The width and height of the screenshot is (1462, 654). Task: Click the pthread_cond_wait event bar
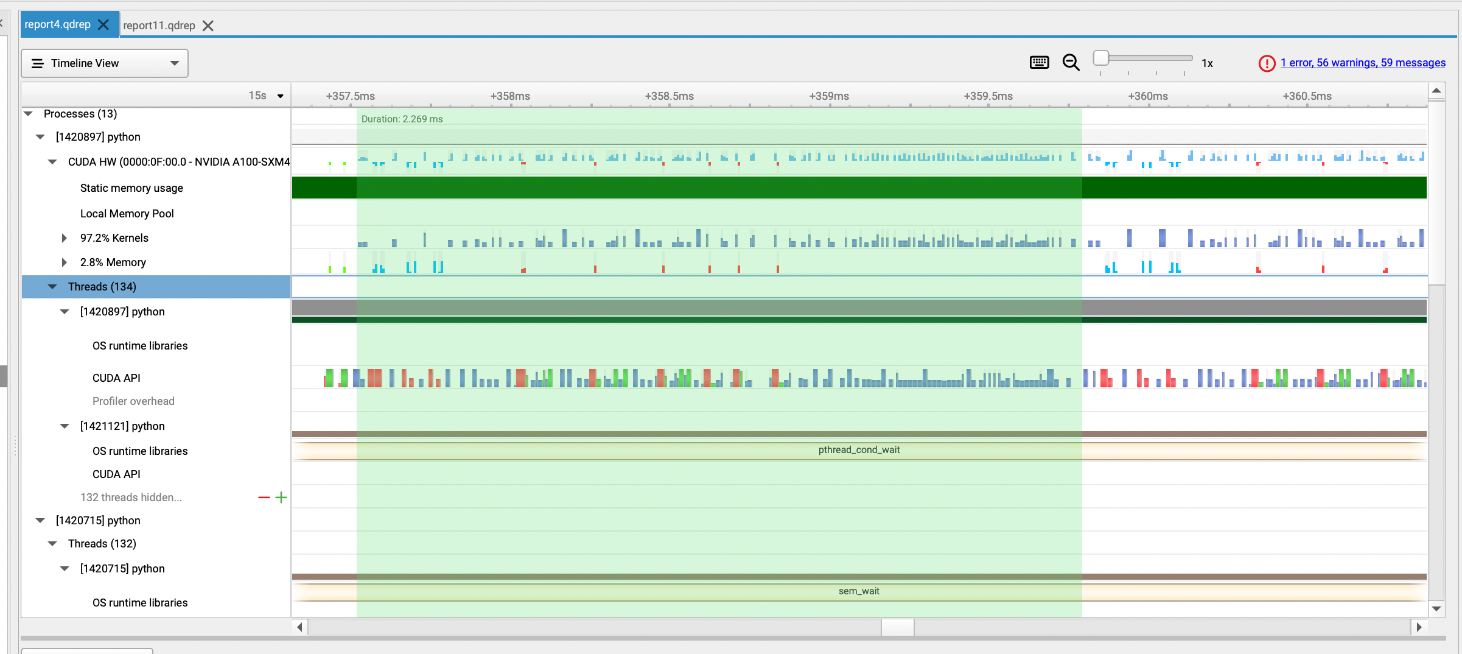point(859,450)
